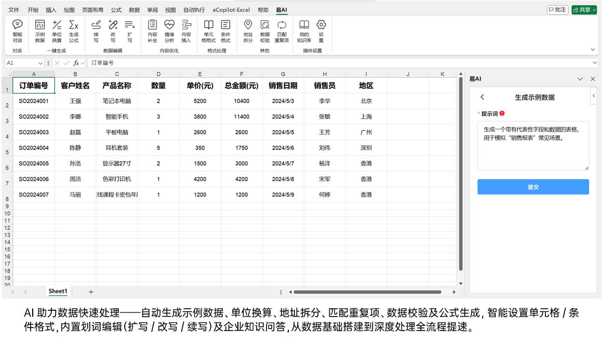Open the 共享 share dropdown

(x=584, y=10)
